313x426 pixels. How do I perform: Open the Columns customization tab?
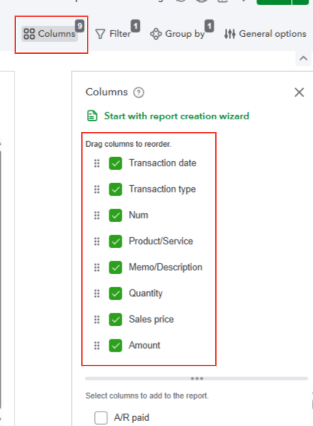pos(50,34)
